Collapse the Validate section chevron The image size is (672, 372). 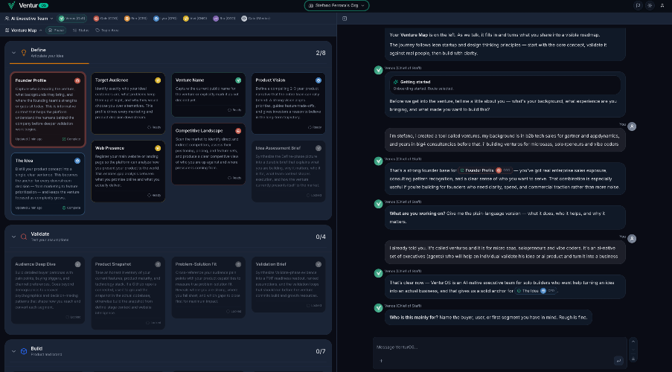[x=13, y=237]
